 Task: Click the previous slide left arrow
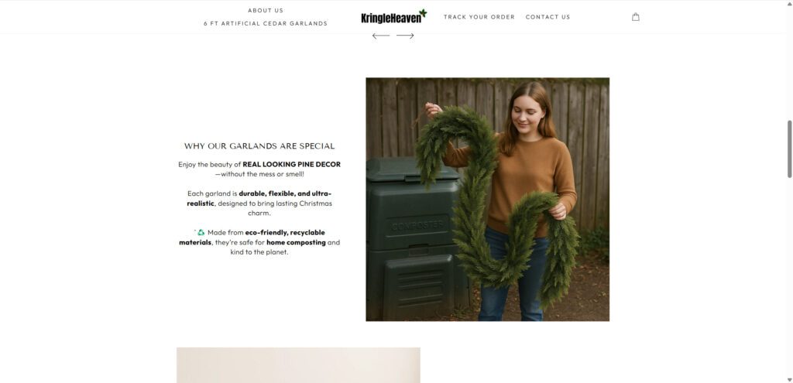click(381, 36)
